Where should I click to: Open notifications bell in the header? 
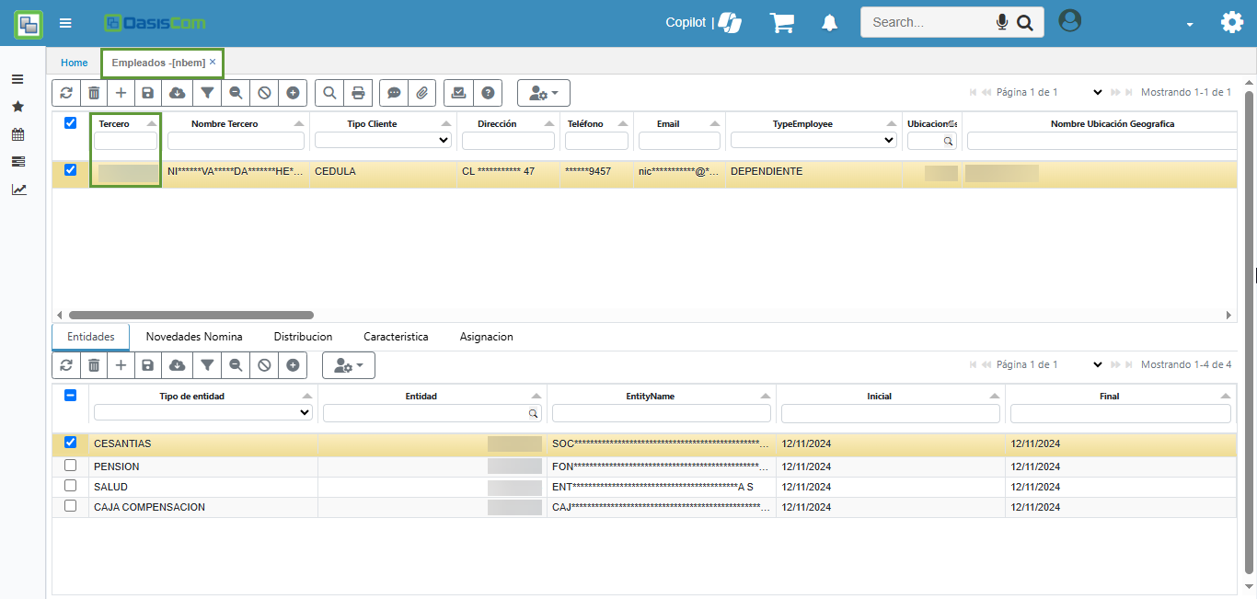pyautogui.click(x=830, y=23)
